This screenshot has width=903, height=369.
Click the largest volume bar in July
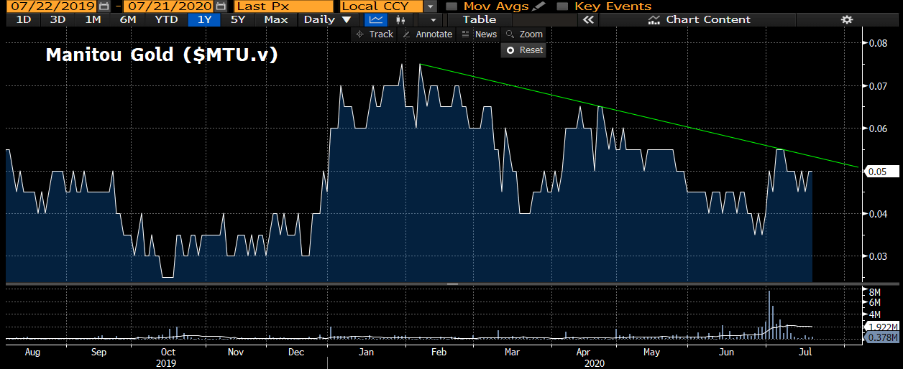[769, 314]
